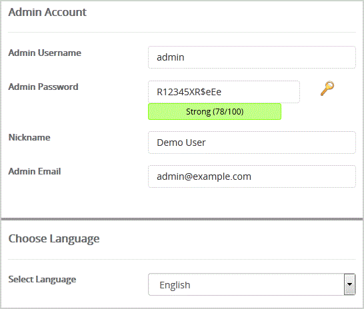Image resolution: width=364 pixels, height=309 pixels.
Task: Open the Select Language dropdown showing English
Action: [252, 284]
